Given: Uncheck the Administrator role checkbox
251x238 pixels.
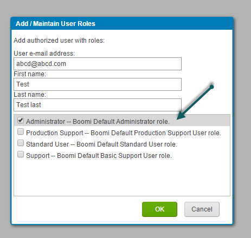Looking at the screenshot, I should [21, 120].
